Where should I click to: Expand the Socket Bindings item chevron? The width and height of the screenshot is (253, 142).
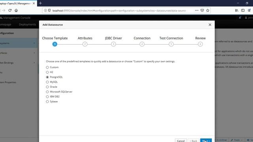point(34,63)
